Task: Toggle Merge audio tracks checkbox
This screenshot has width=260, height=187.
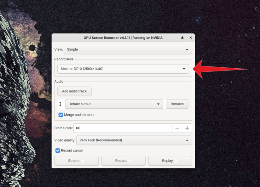Action: 61,115
